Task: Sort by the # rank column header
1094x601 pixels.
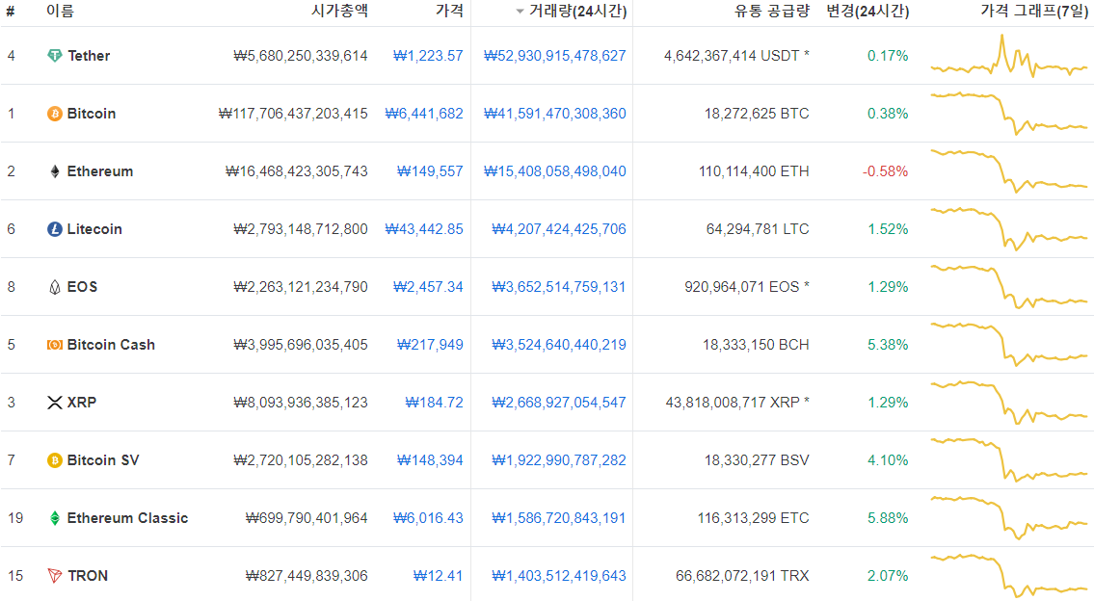Action: coord(11,12)
